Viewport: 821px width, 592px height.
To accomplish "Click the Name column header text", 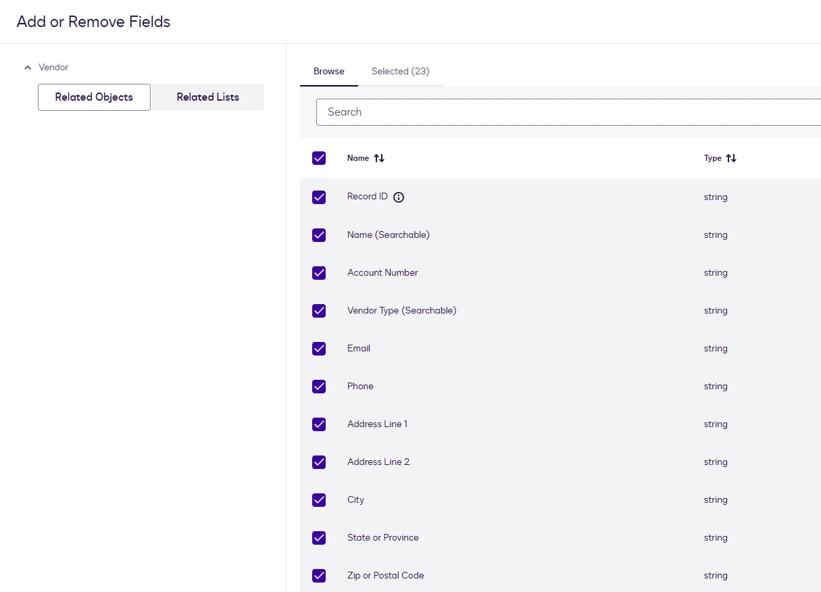I will point(358,158).
